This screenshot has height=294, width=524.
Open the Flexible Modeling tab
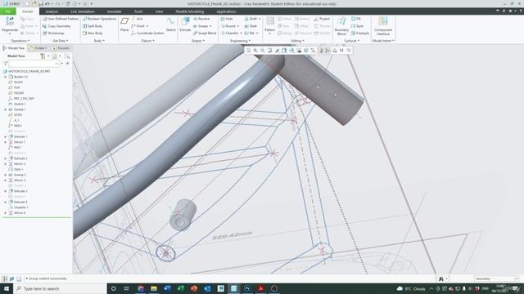click(189, 11)
